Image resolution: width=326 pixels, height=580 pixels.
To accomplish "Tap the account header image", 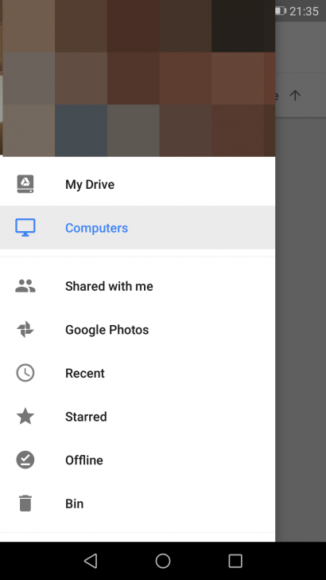I will pos(138,78).
